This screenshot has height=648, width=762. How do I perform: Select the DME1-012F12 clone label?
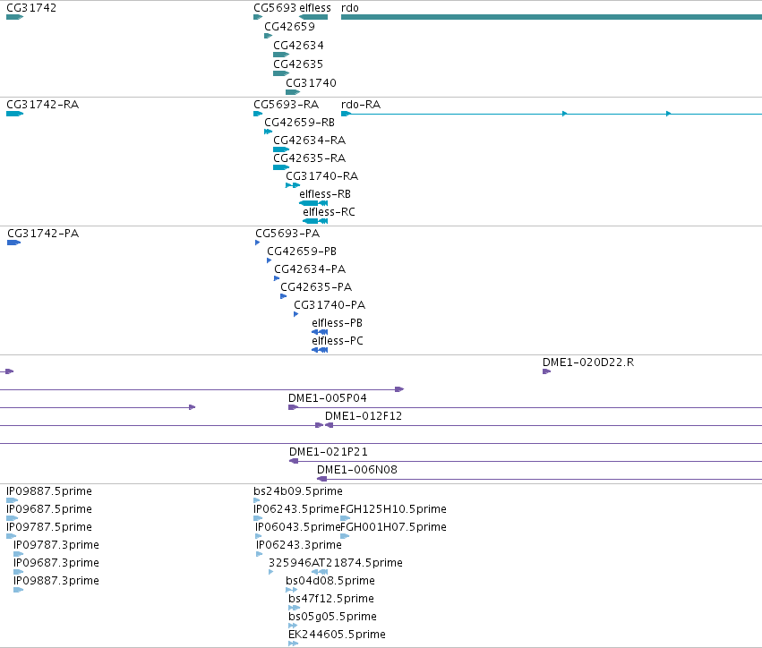364,416
